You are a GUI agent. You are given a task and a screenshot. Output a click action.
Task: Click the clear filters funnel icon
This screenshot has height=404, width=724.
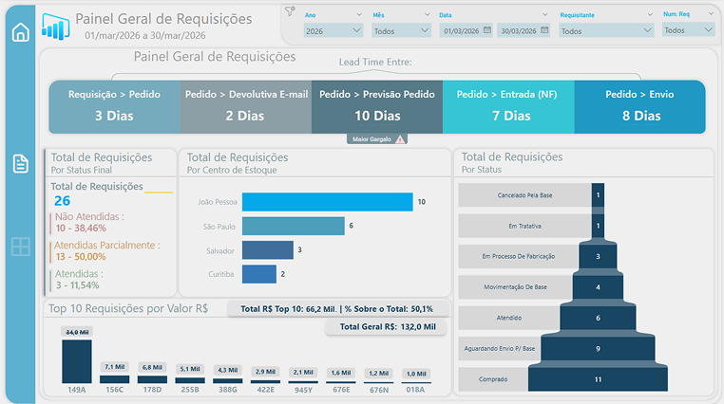coord(290,11)
